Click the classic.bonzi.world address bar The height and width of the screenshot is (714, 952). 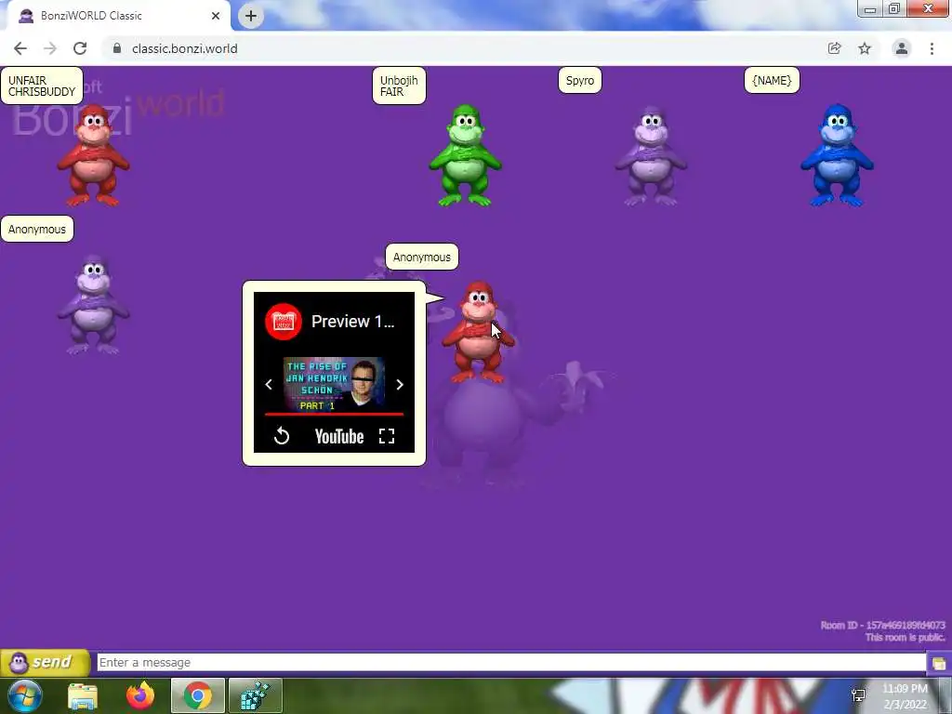click(x=461, y=48)
